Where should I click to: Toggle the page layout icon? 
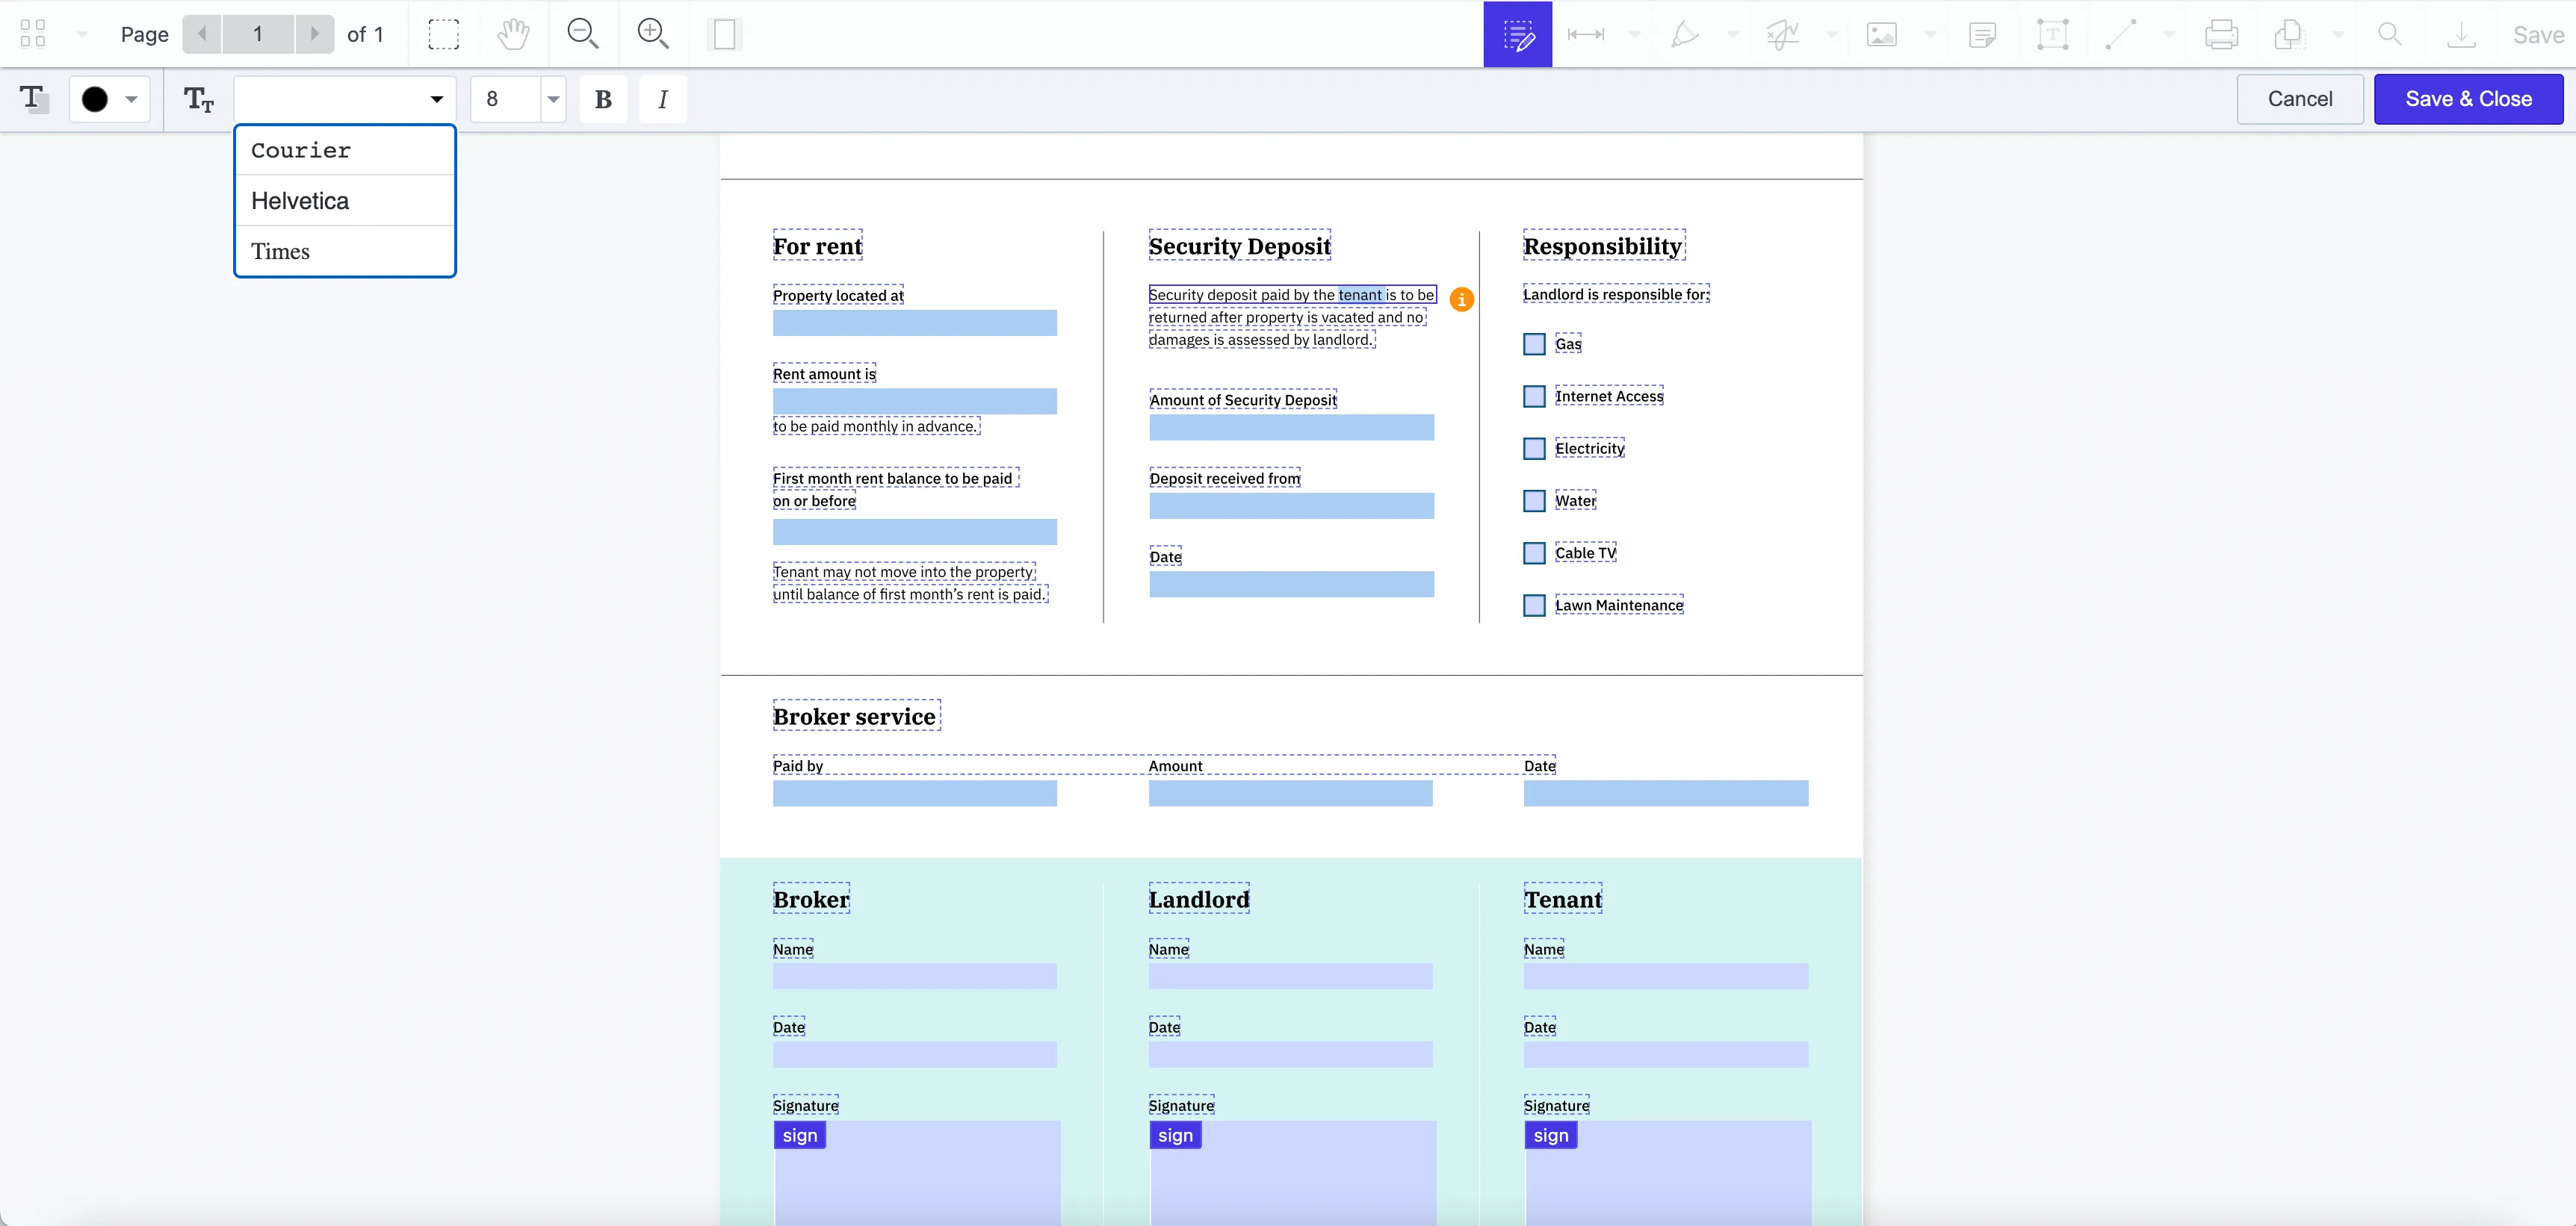(x=724, y=34)
